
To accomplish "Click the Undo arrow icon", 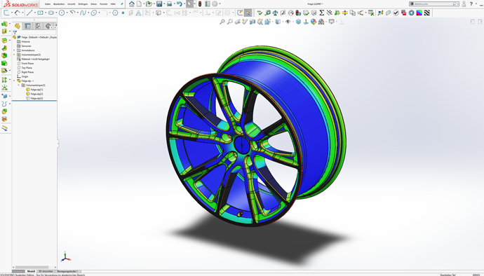I will pos(179,4).
